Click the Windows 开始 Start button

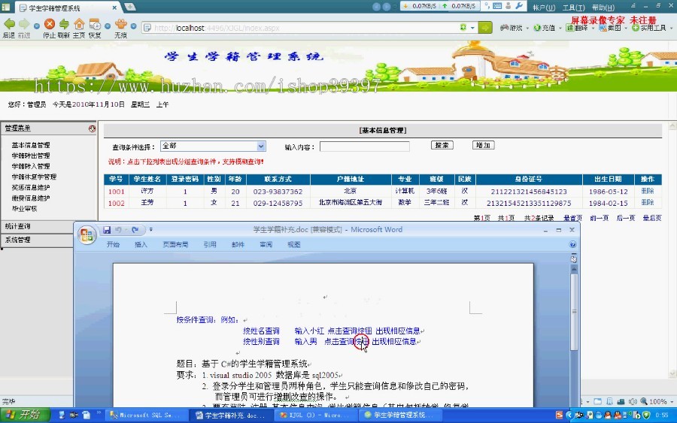click(x=25, y=415)
